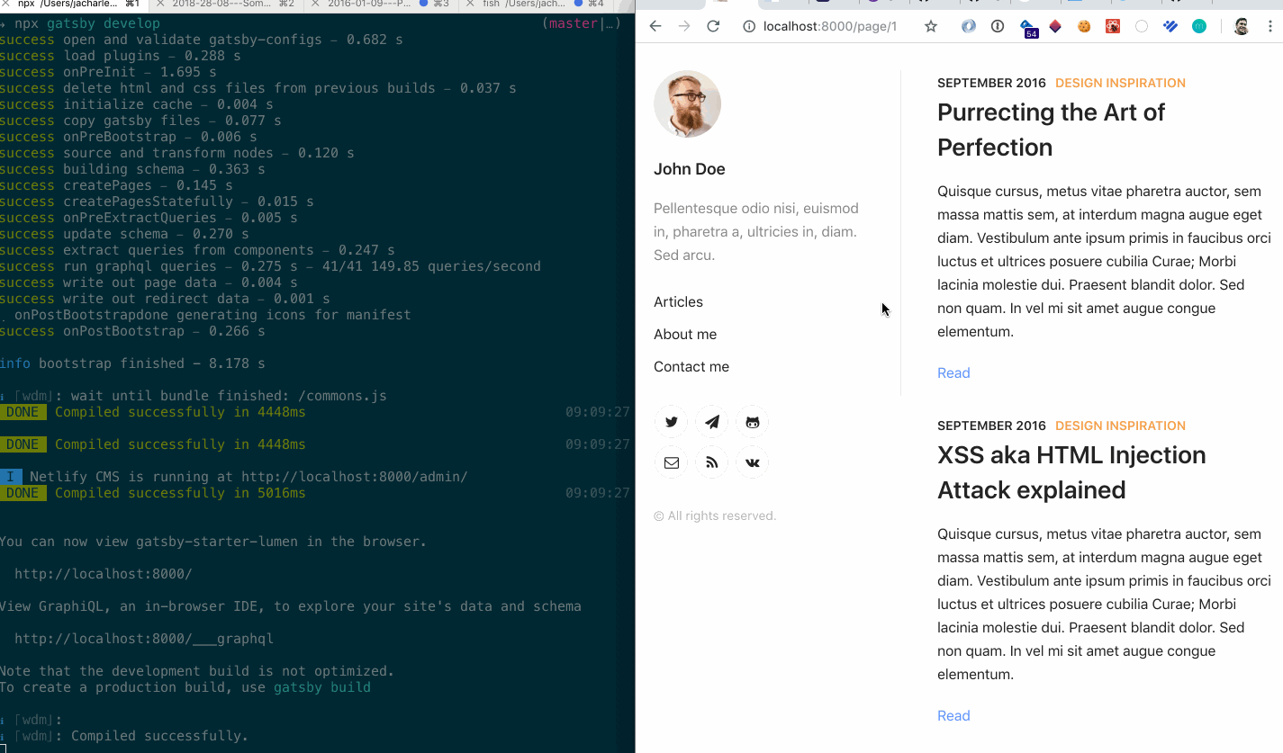Open site info from the address bar
Image resolution: width=1283 pixels, height=753 pixels.
coord(748,26)
